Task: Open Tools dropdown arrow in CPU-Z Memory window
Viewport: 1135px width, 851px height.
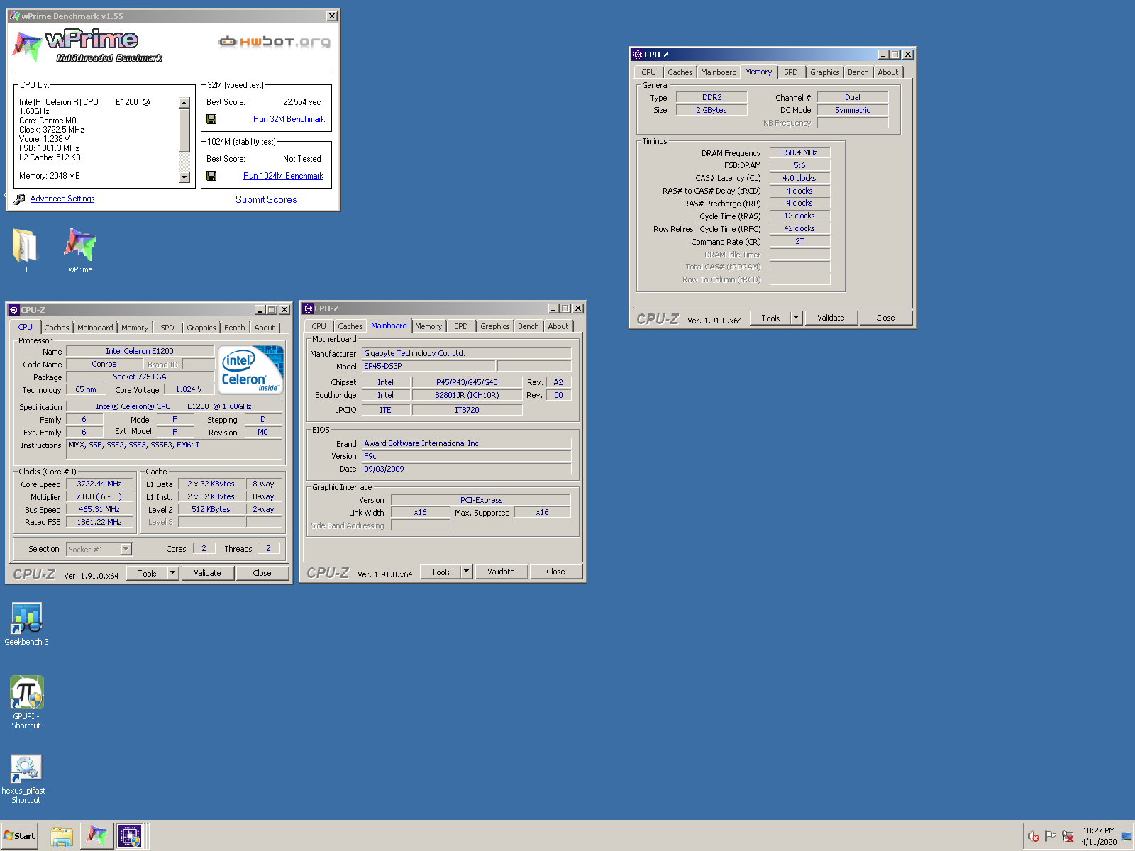Action: click(796, 318)
